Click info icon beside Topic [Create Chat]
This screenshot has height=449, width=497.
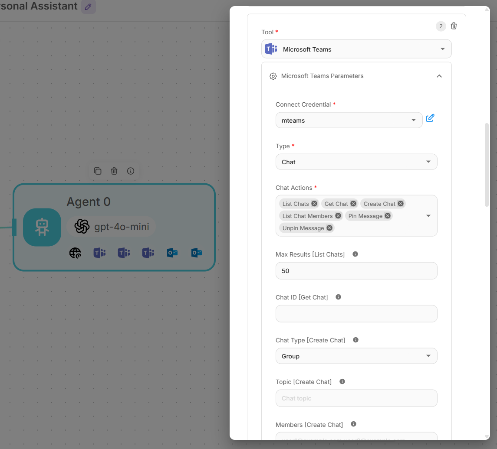[x=342, y=382]
